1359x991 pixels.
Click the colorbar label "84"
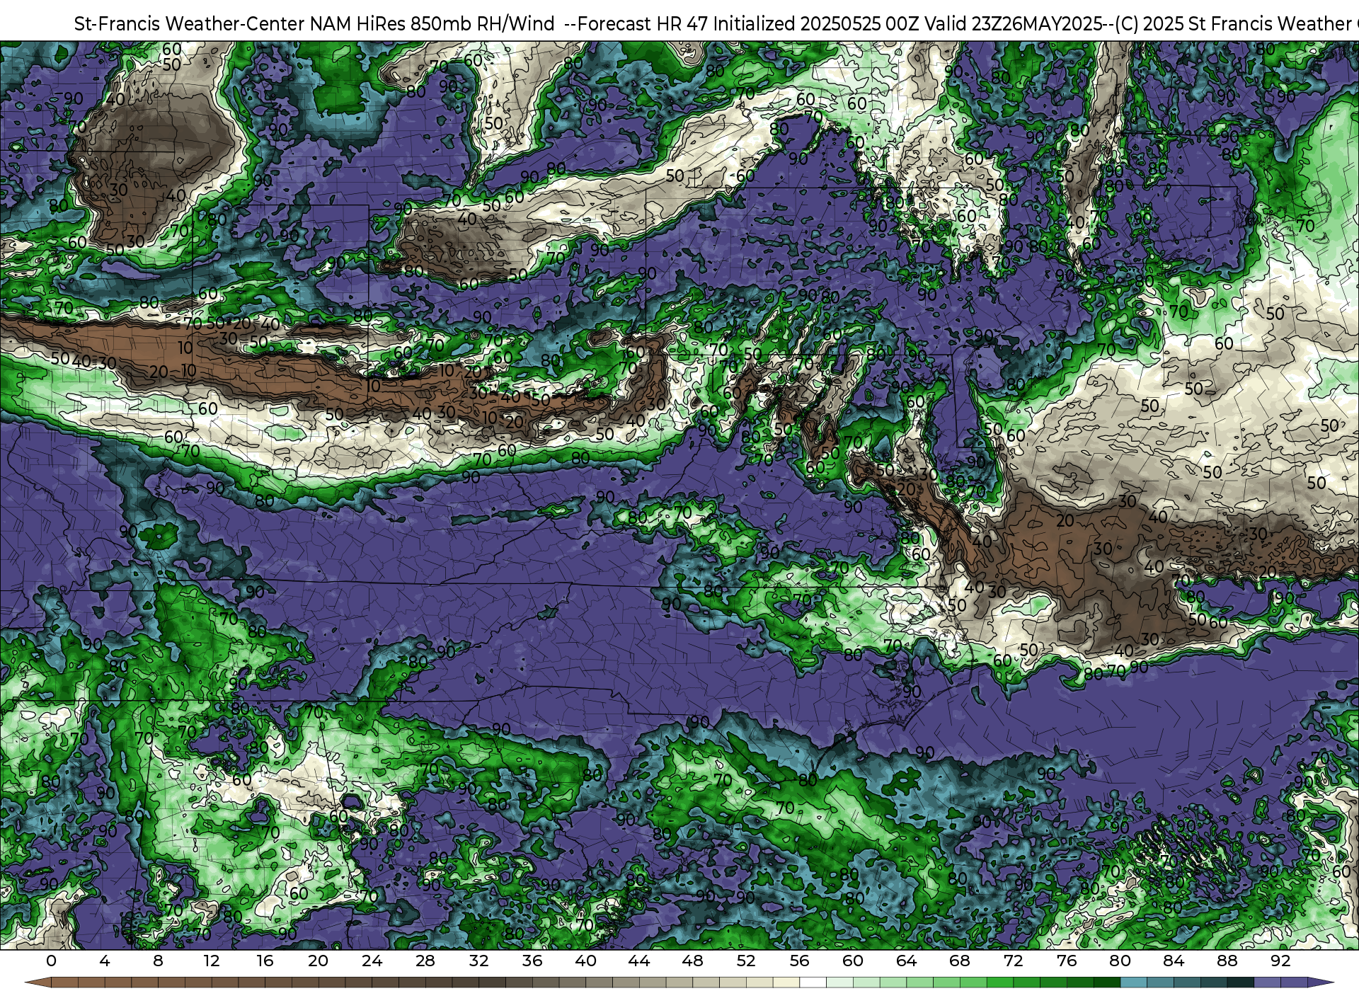(x=1174, y=961)
